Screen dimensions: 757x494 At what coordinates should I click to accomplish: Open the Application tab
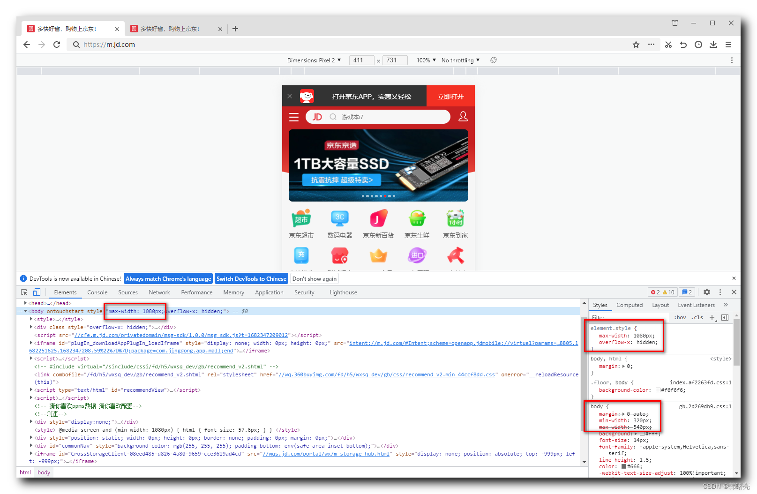269,292
